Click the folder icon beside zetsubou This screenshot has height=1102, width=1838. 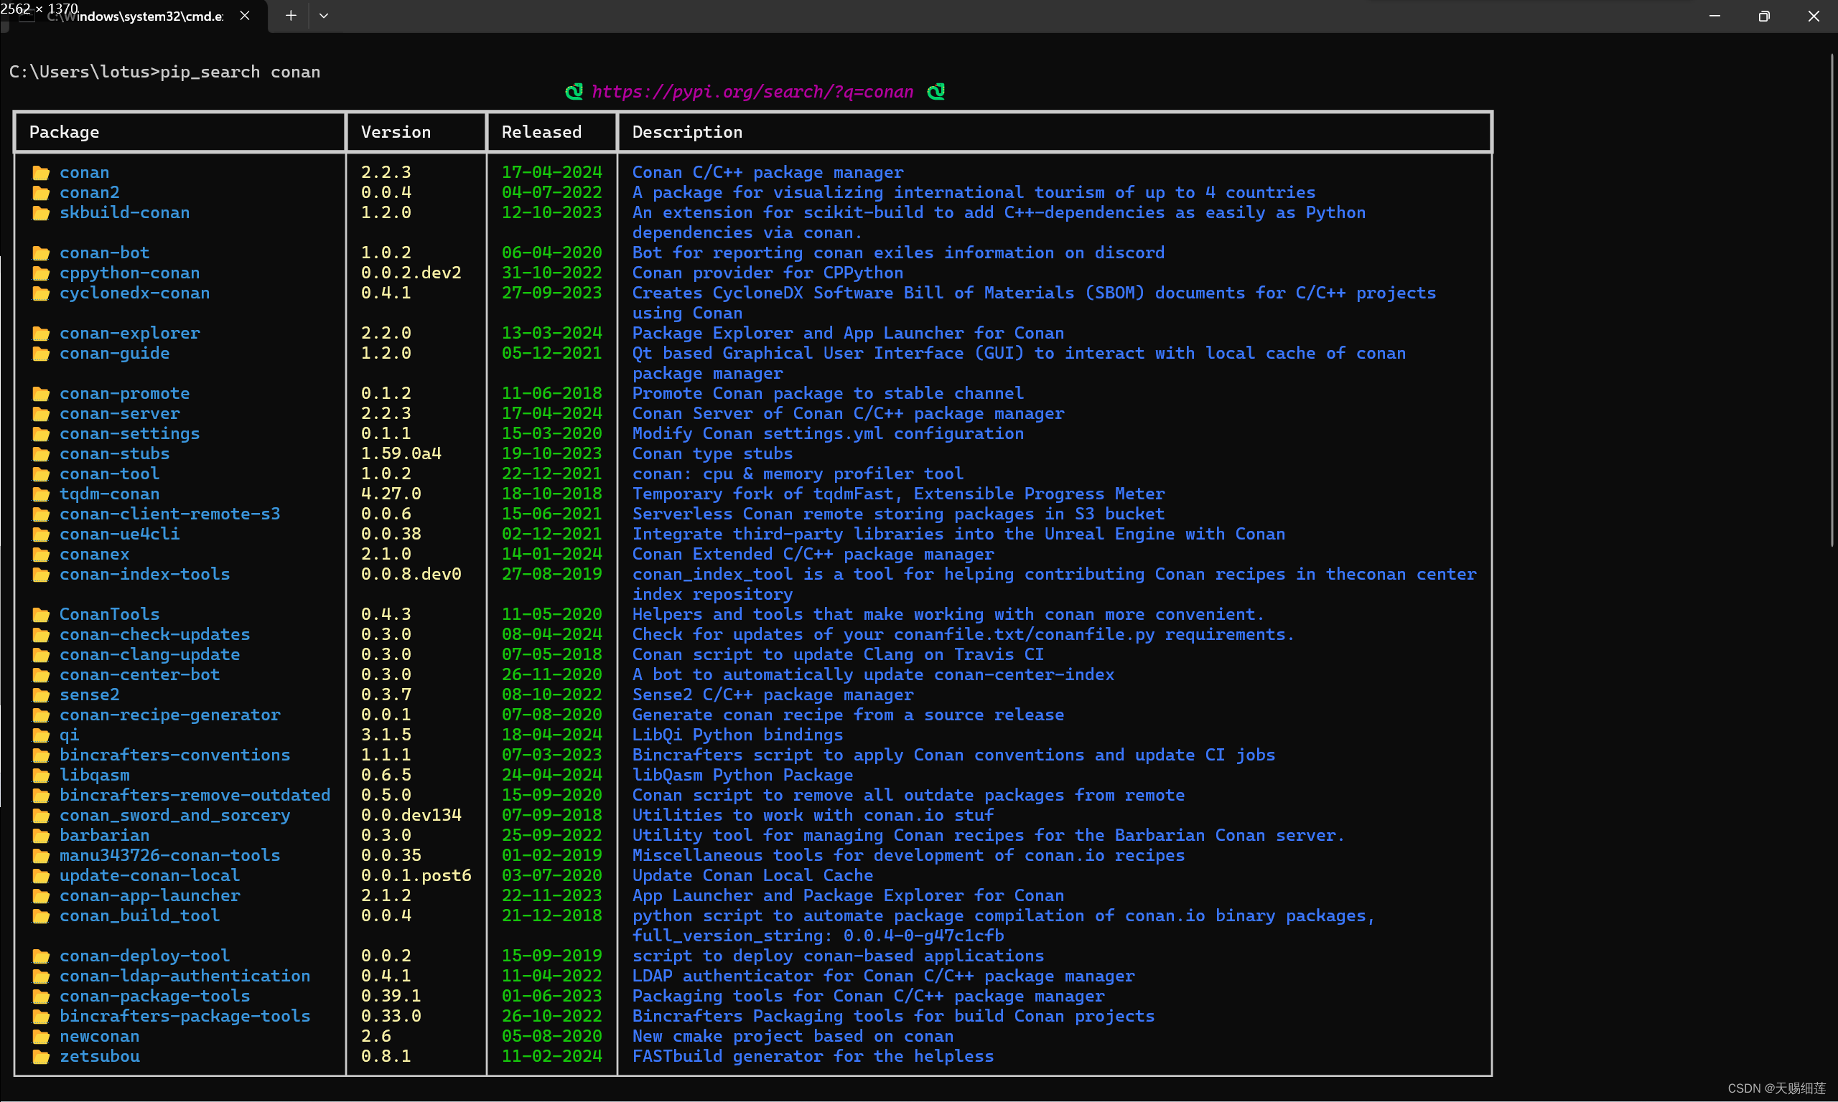pos(41,1057)
